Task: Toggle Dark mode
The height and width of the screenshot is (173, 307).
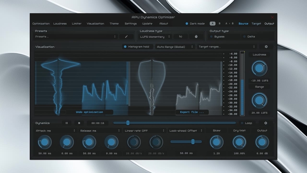Action: click(195, 23)
